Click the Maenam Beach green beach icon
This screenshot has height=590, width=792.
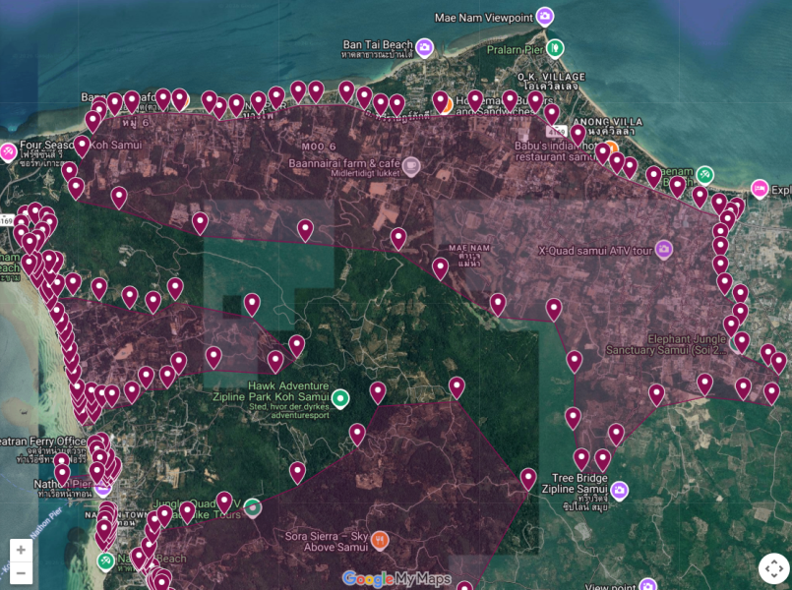pos(704,175)
